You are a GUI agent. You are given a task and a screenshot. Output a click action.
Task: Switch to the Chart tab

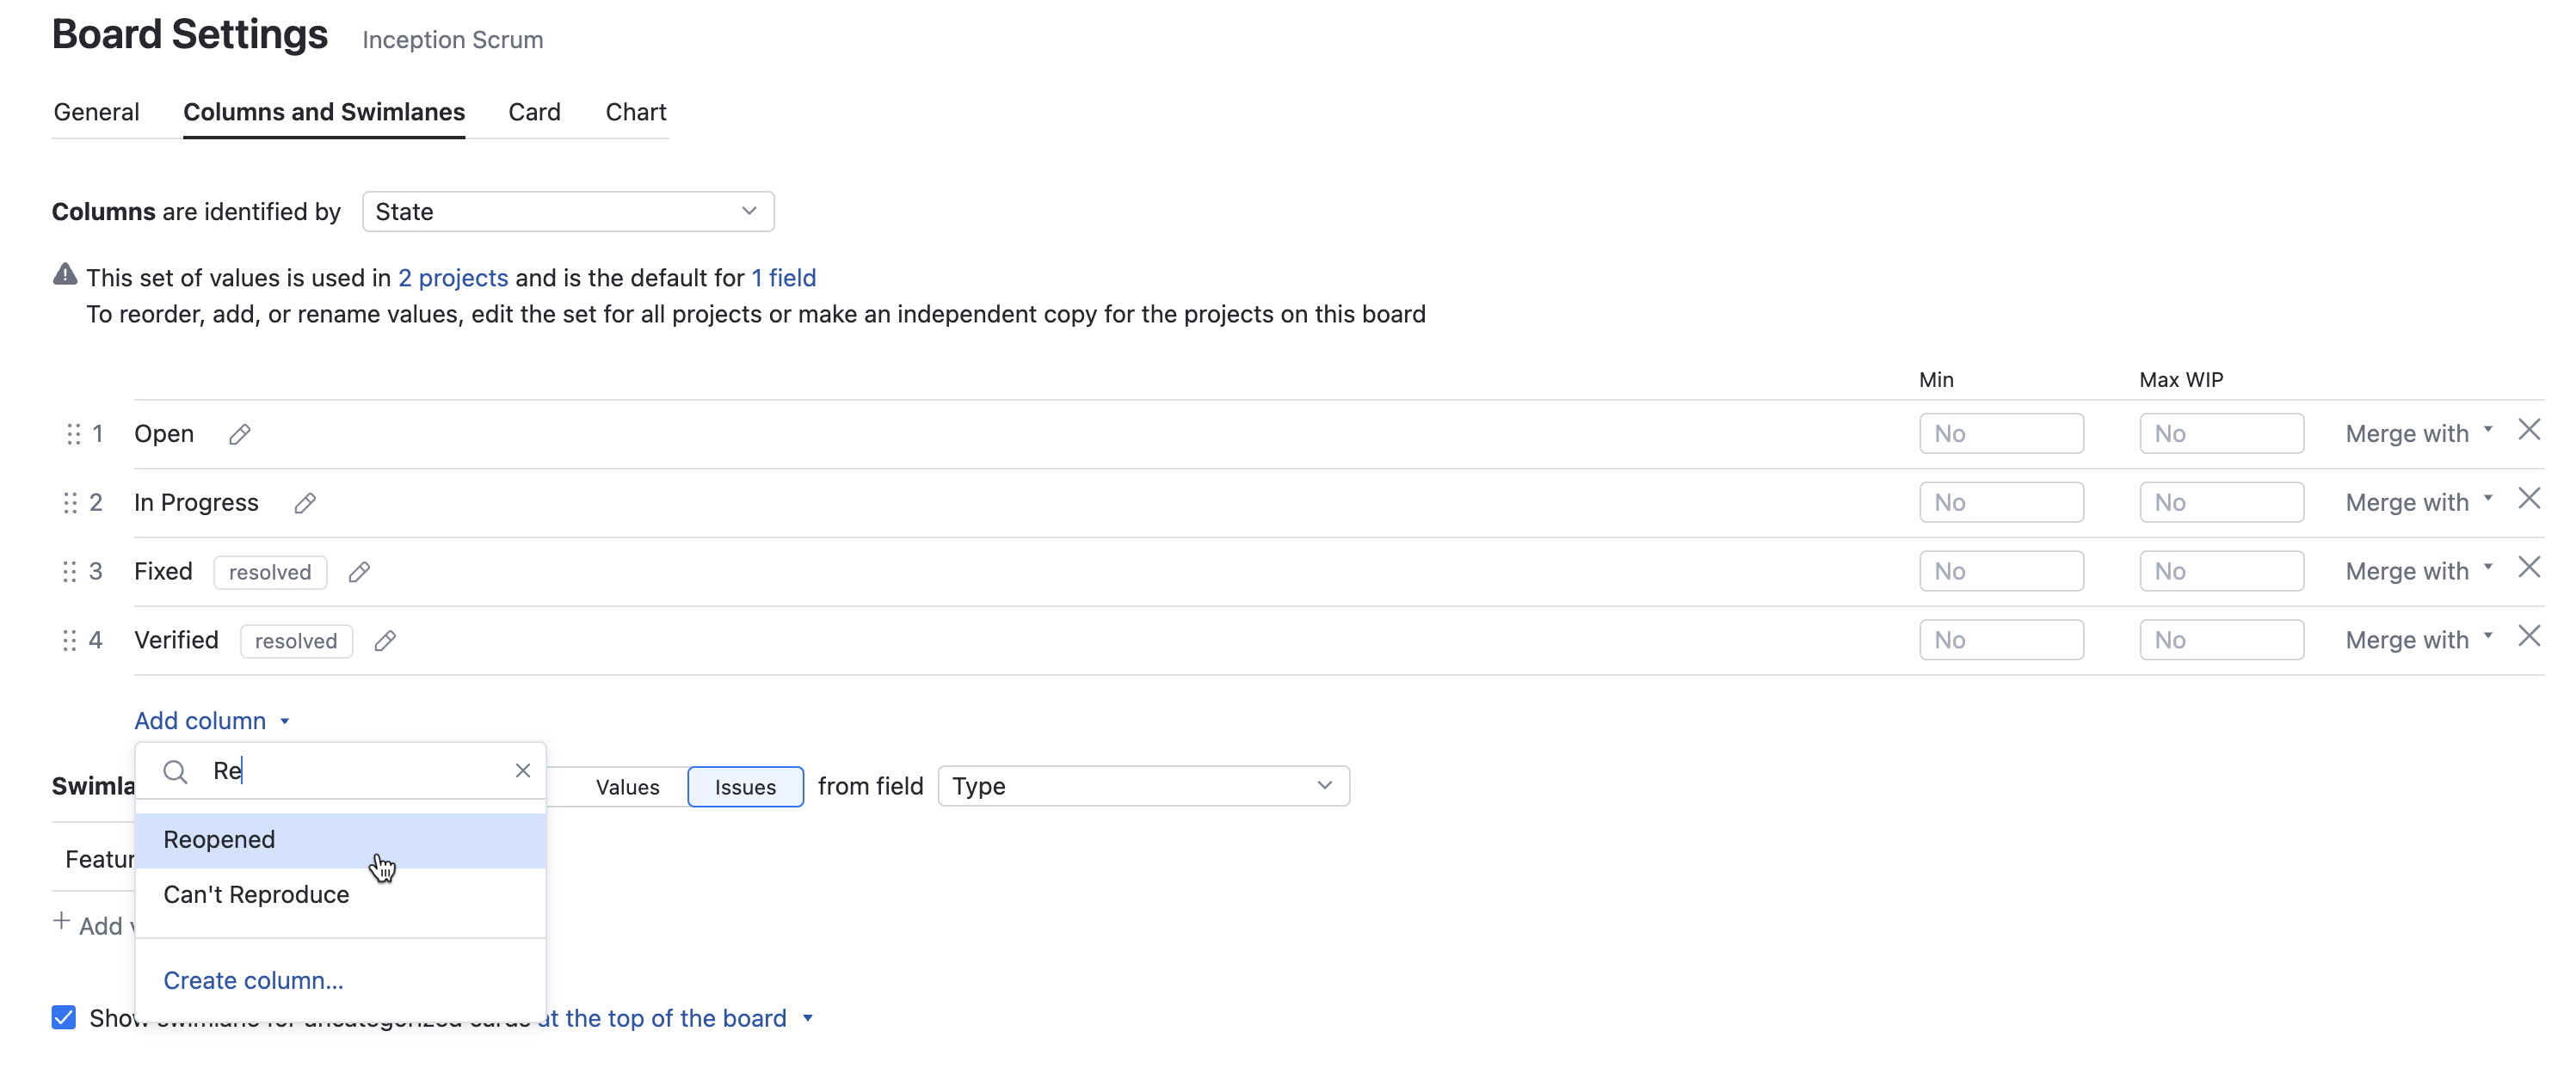(x=635, y=112)
